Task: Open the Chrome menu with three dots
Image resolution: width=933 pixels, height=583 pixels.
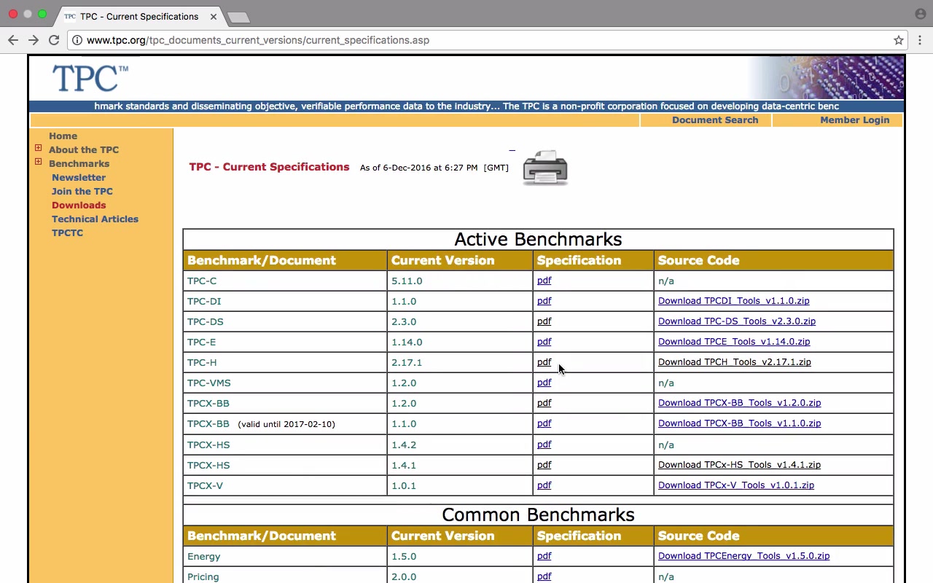Action: (920, 40)
